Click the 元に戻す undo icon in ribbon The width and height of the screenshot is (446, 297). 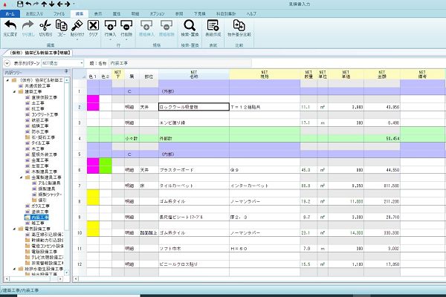click(x=10, y=25)
